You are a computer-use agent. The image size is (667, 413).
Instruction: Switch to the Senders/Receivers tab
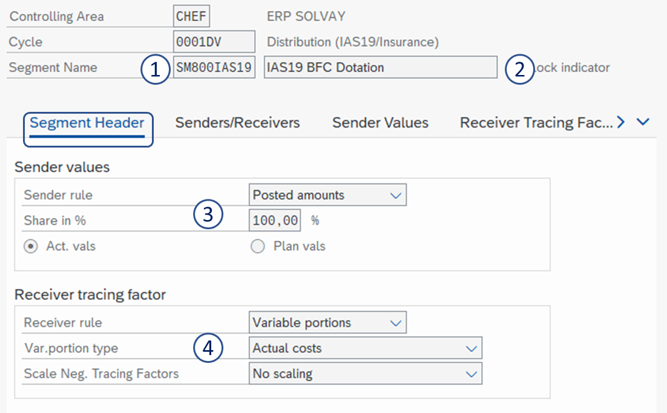[237, 123]
